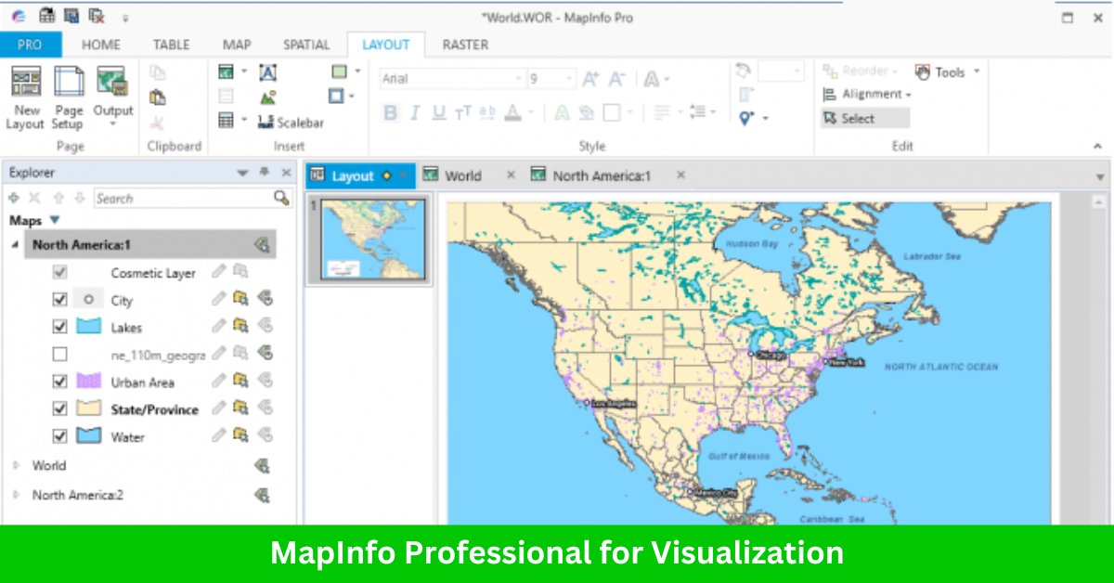This screenshot has width=1114, height=583.
Task: Open the Arial font dropdown
Action: click(520, 78)
